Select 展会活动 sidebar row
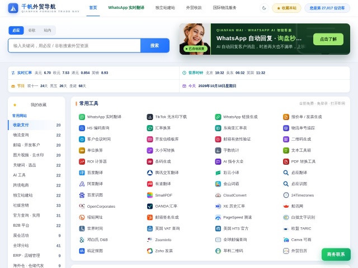This screenshot has width=358, height=268. 36,236
